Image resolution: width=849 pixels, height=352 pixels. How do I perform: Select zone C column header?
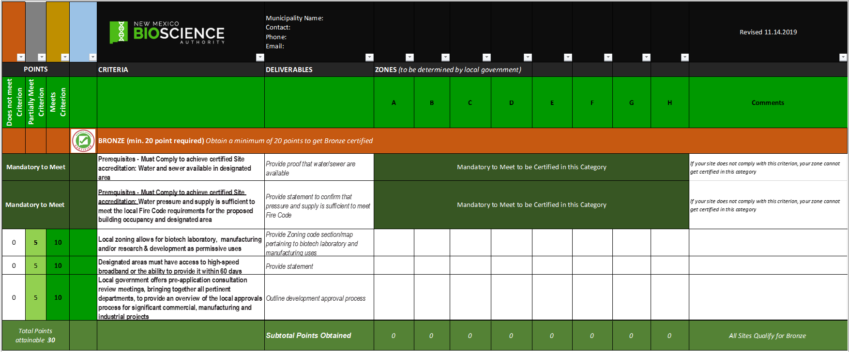[470, 102]
